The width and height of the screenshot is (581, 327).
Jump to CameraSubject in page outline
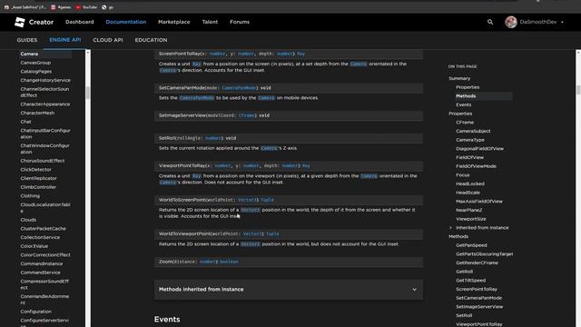473,131
